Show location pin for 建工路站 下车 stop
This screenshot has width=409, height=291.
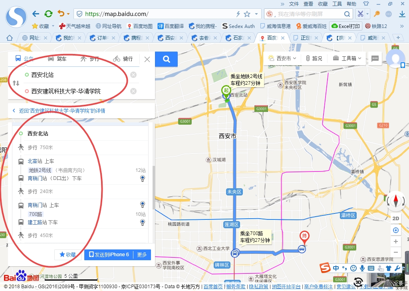(x=143, y=222)
